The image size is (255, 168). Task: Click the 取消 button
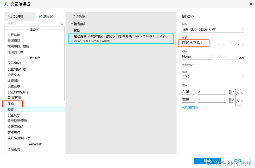(x=237, y=161)
